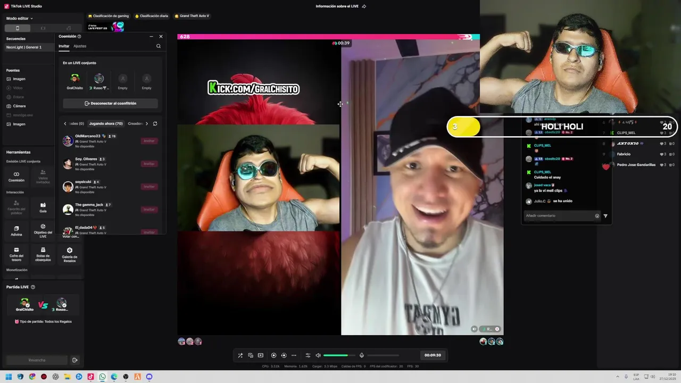681x383 pixels.
Task: Invite The gamma_jack with Invitar button
Action: point(150,210)
